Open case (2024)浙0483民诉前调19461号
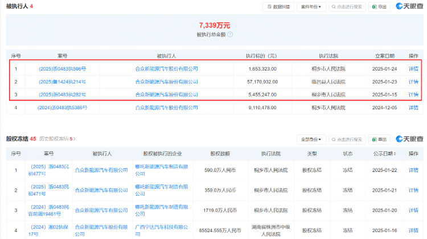 coord(48,211)
